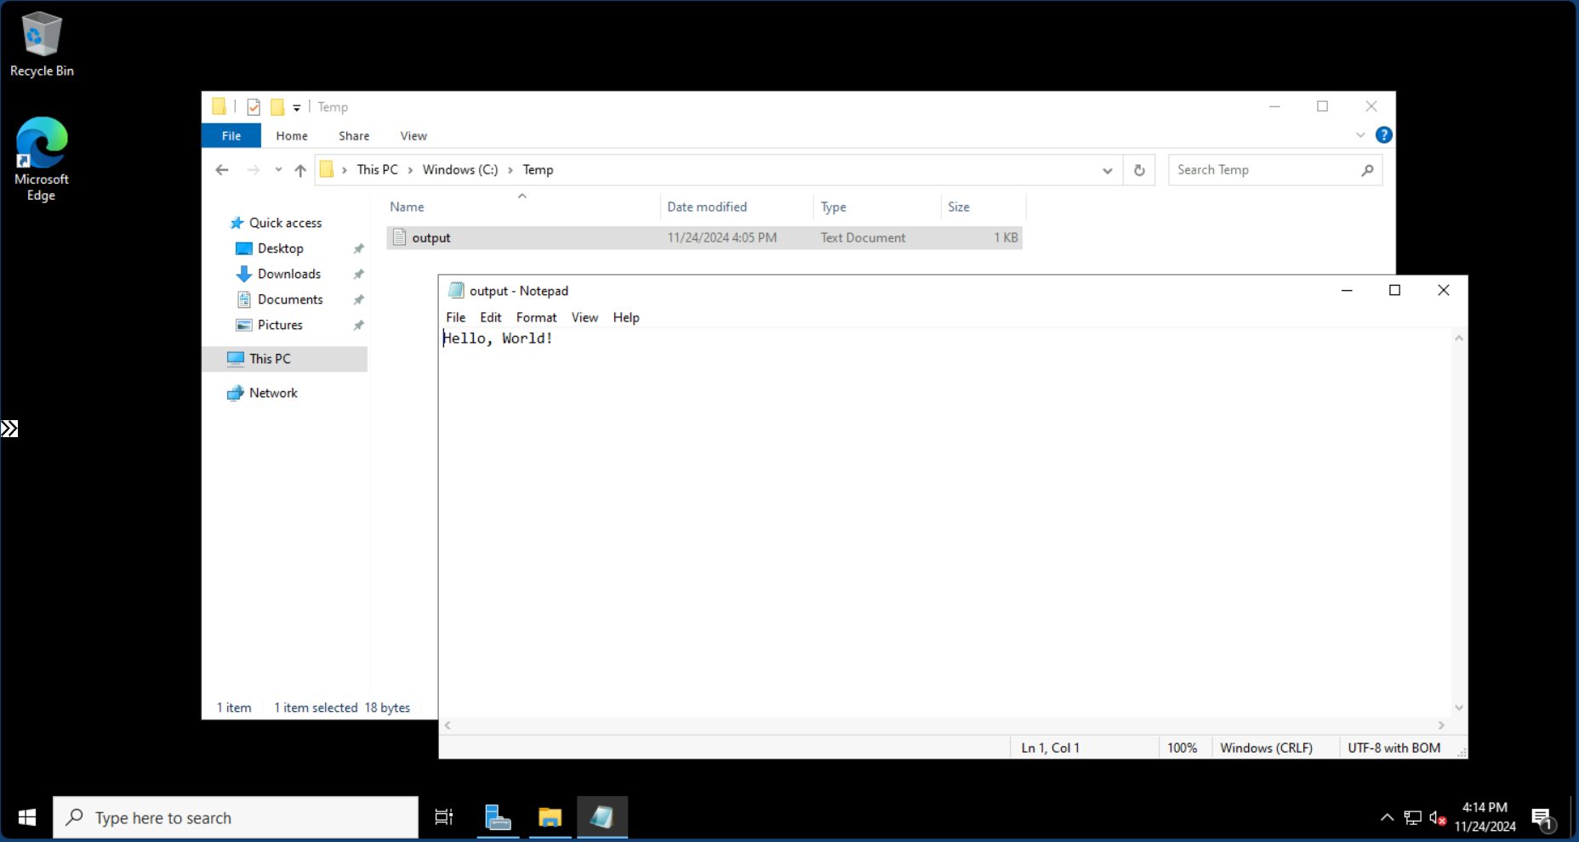Click the volume icon in system tray

(1437, 817)
